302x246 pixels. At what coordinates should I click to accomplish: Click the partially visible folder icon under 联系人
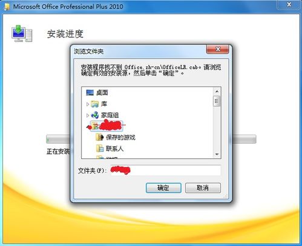coord(100,157)
